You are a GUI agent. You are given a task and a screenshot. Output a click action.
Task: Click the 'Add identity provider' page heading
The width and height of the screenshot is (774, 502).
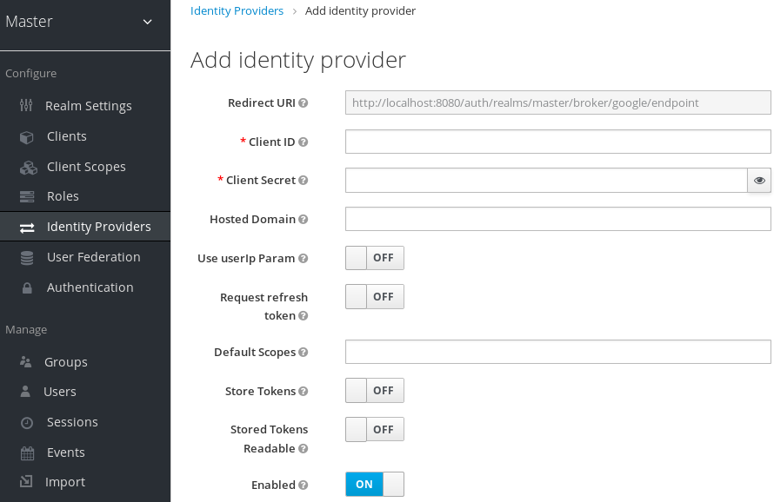298,60
